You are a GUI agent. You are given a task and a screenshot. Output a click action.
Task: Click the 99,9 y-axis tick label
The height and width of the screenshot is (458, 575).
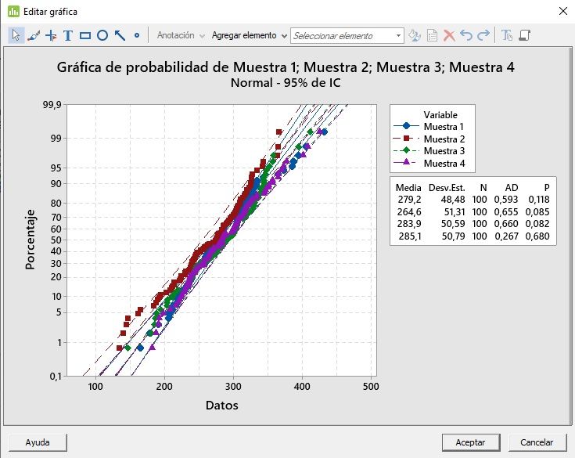(x=52, y=105)
